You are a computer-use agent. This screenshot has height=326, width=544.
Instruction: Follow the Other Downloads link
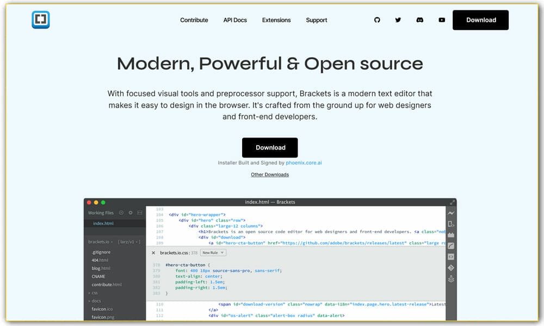(270, 175)
